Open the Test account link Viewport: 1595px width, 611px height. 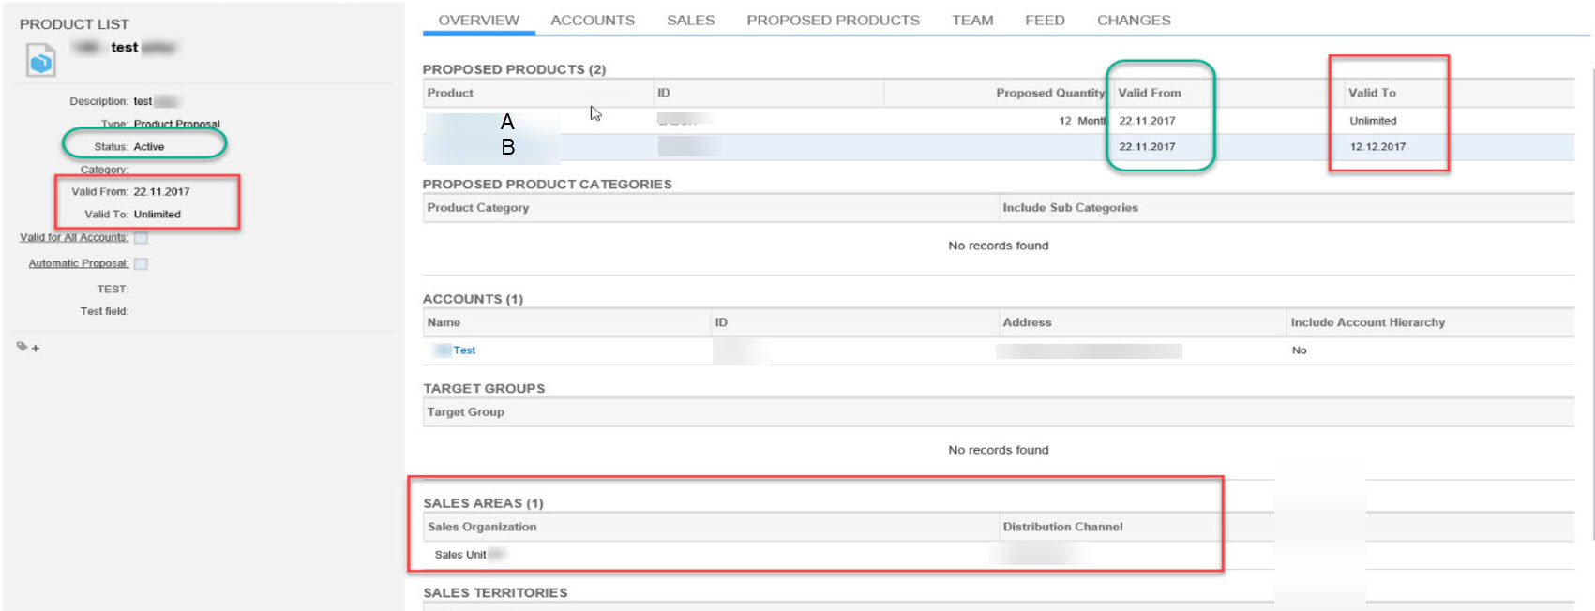tap(464, 350)
